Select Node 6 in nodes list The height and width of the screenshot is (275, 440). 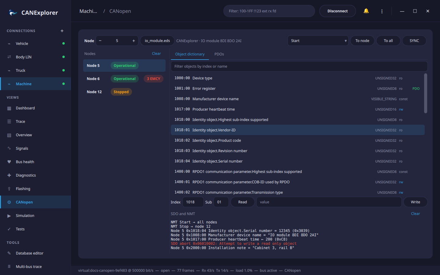[124, 79]
